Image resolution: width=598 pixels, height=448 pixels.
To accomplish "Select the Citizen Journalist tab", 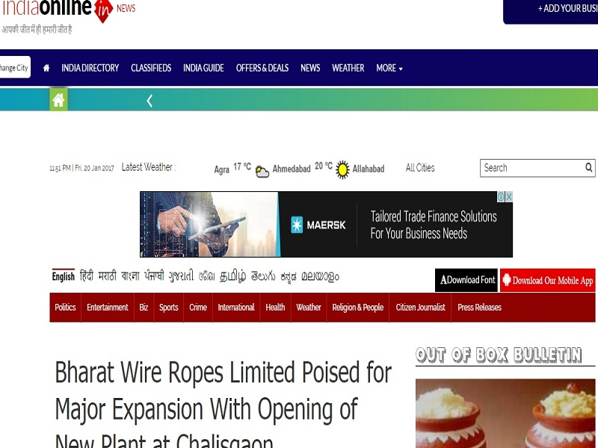I will 420,308.
